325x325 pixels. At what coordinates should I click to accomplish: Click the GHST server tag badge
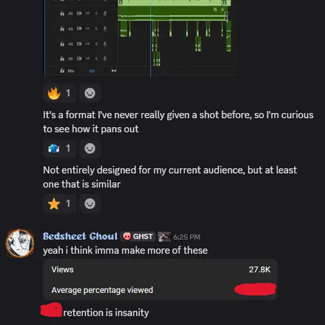pyautogui.click(x=138, y=236)
